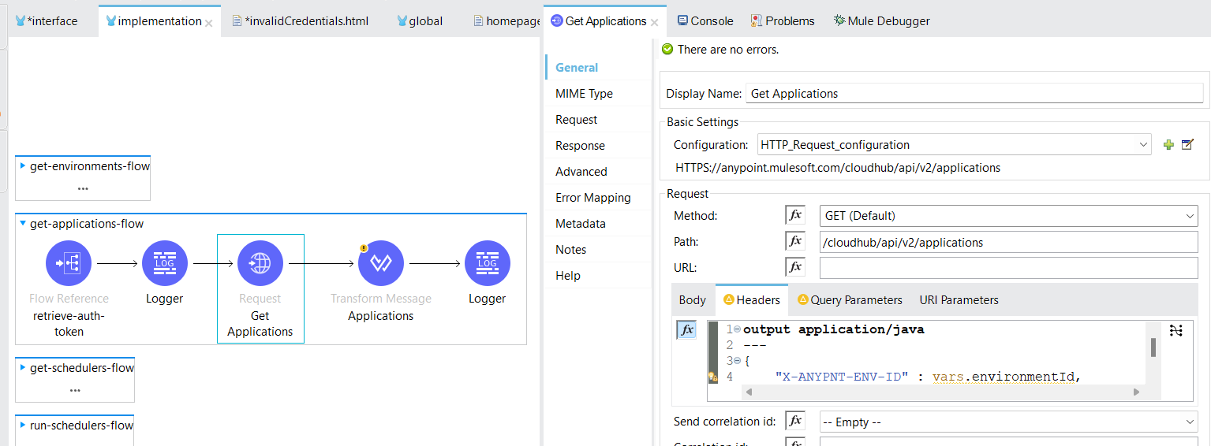The height and width of the screenshot is (446, 1211).
Task: Open the Console tab
Action: click(x=705, y=21)
